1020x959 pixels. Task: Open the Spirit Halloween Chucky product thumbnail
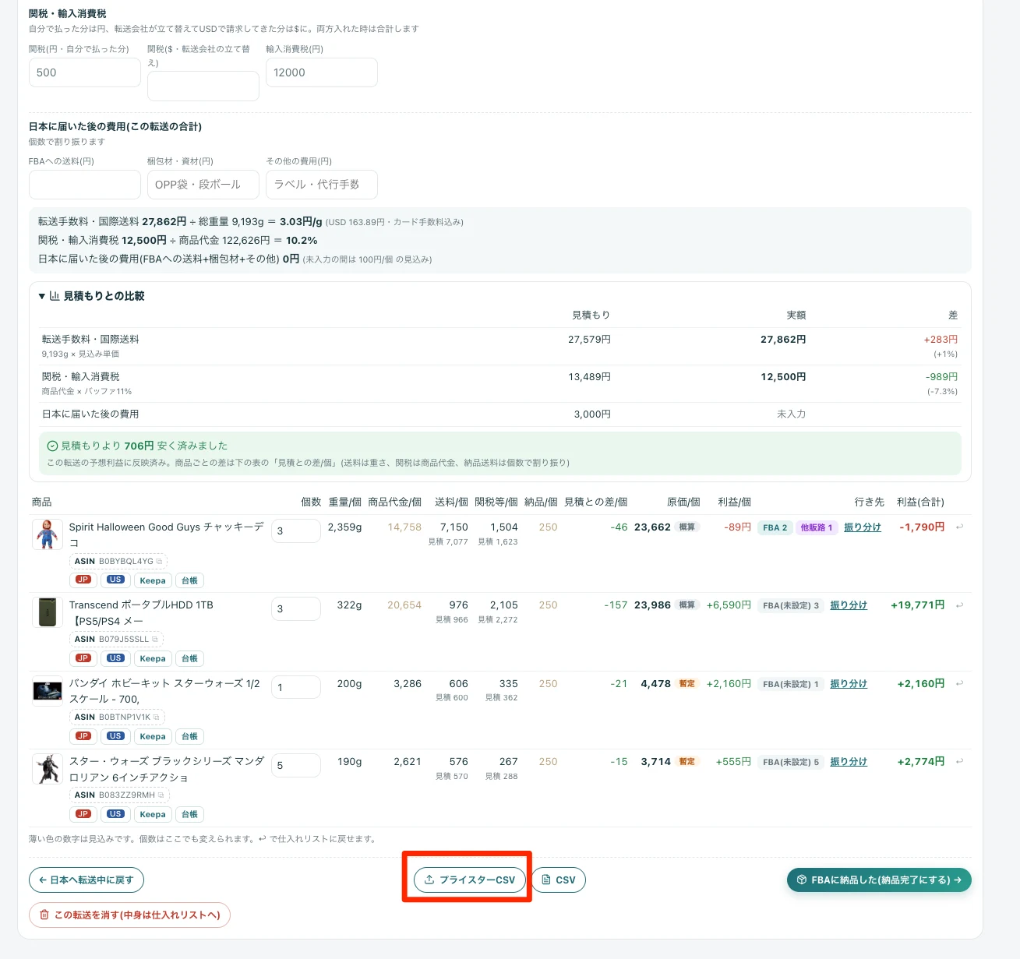point(48,534)
